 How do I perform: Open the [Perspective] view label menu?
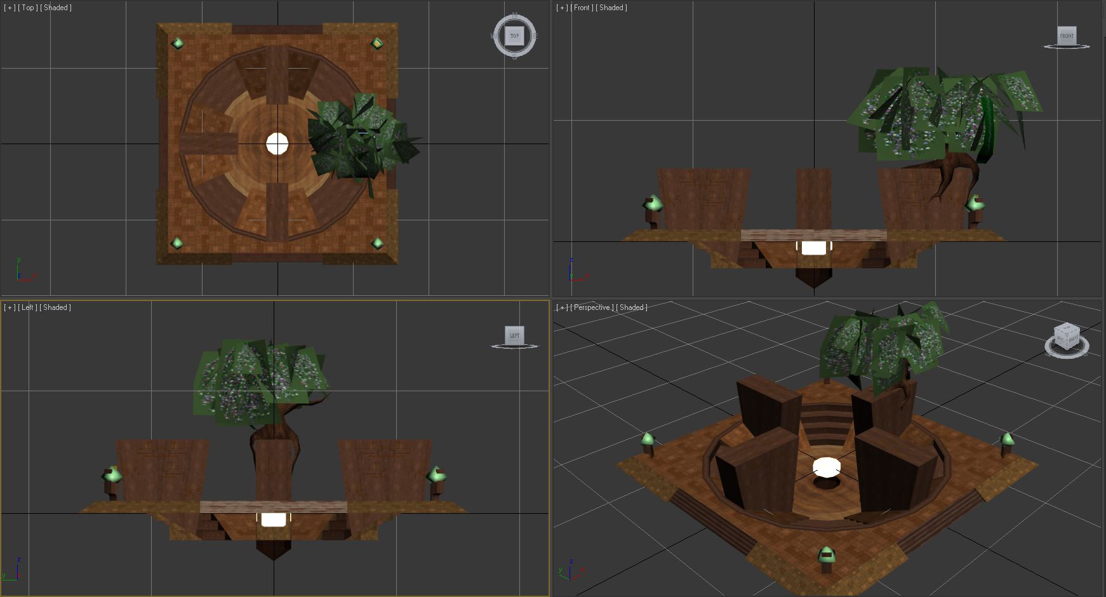(x=592, y=307)
